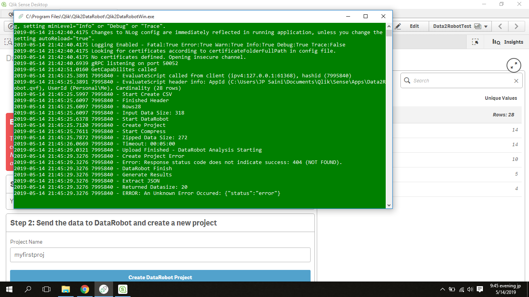Open Task View on the taskbar

46,289
